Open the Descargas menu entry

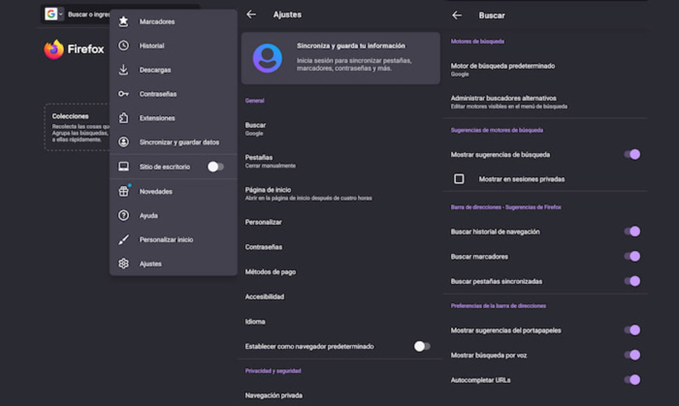[173, 69]
